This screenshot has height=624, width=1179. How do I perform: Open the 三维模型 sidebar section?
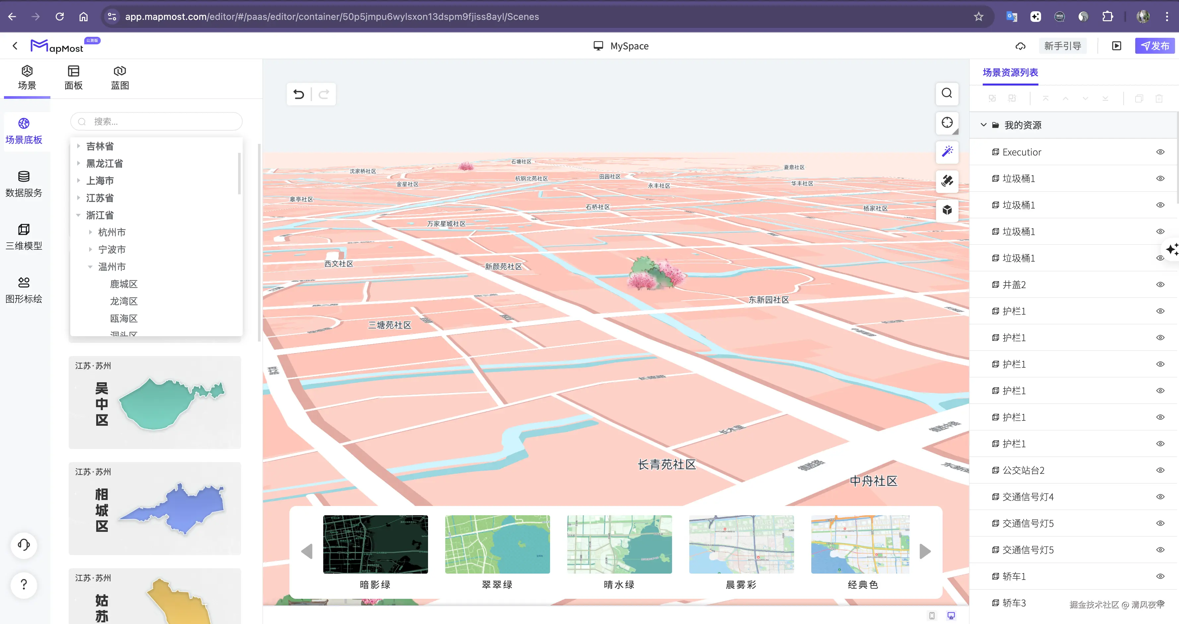pos(24,237)
